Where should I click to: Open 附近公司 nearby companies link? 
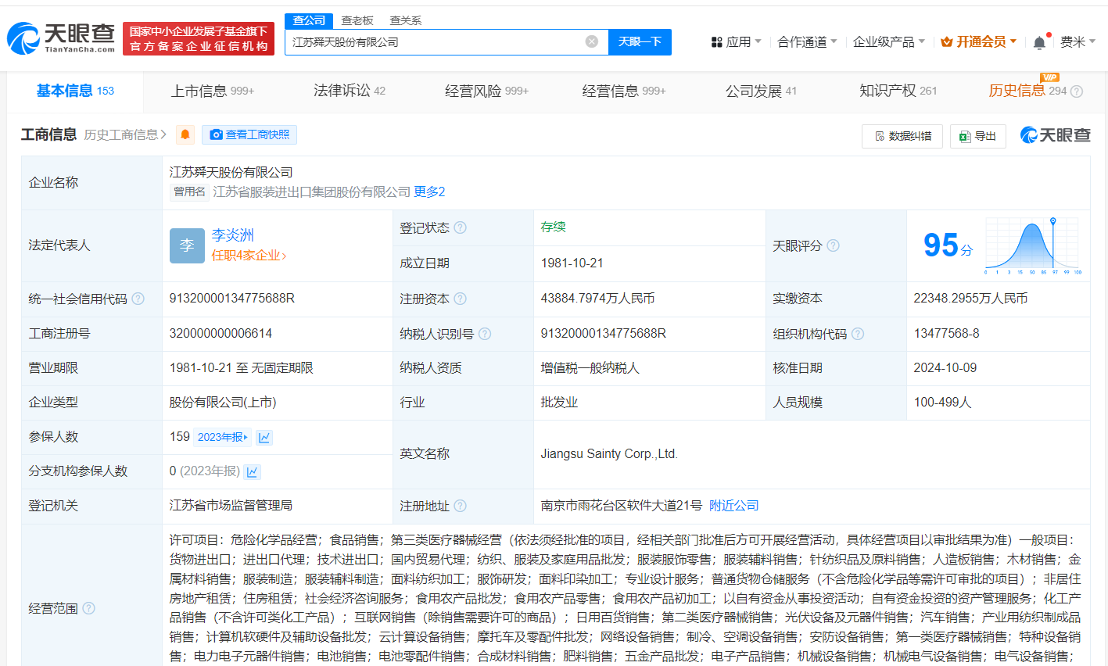pos(733,506)
